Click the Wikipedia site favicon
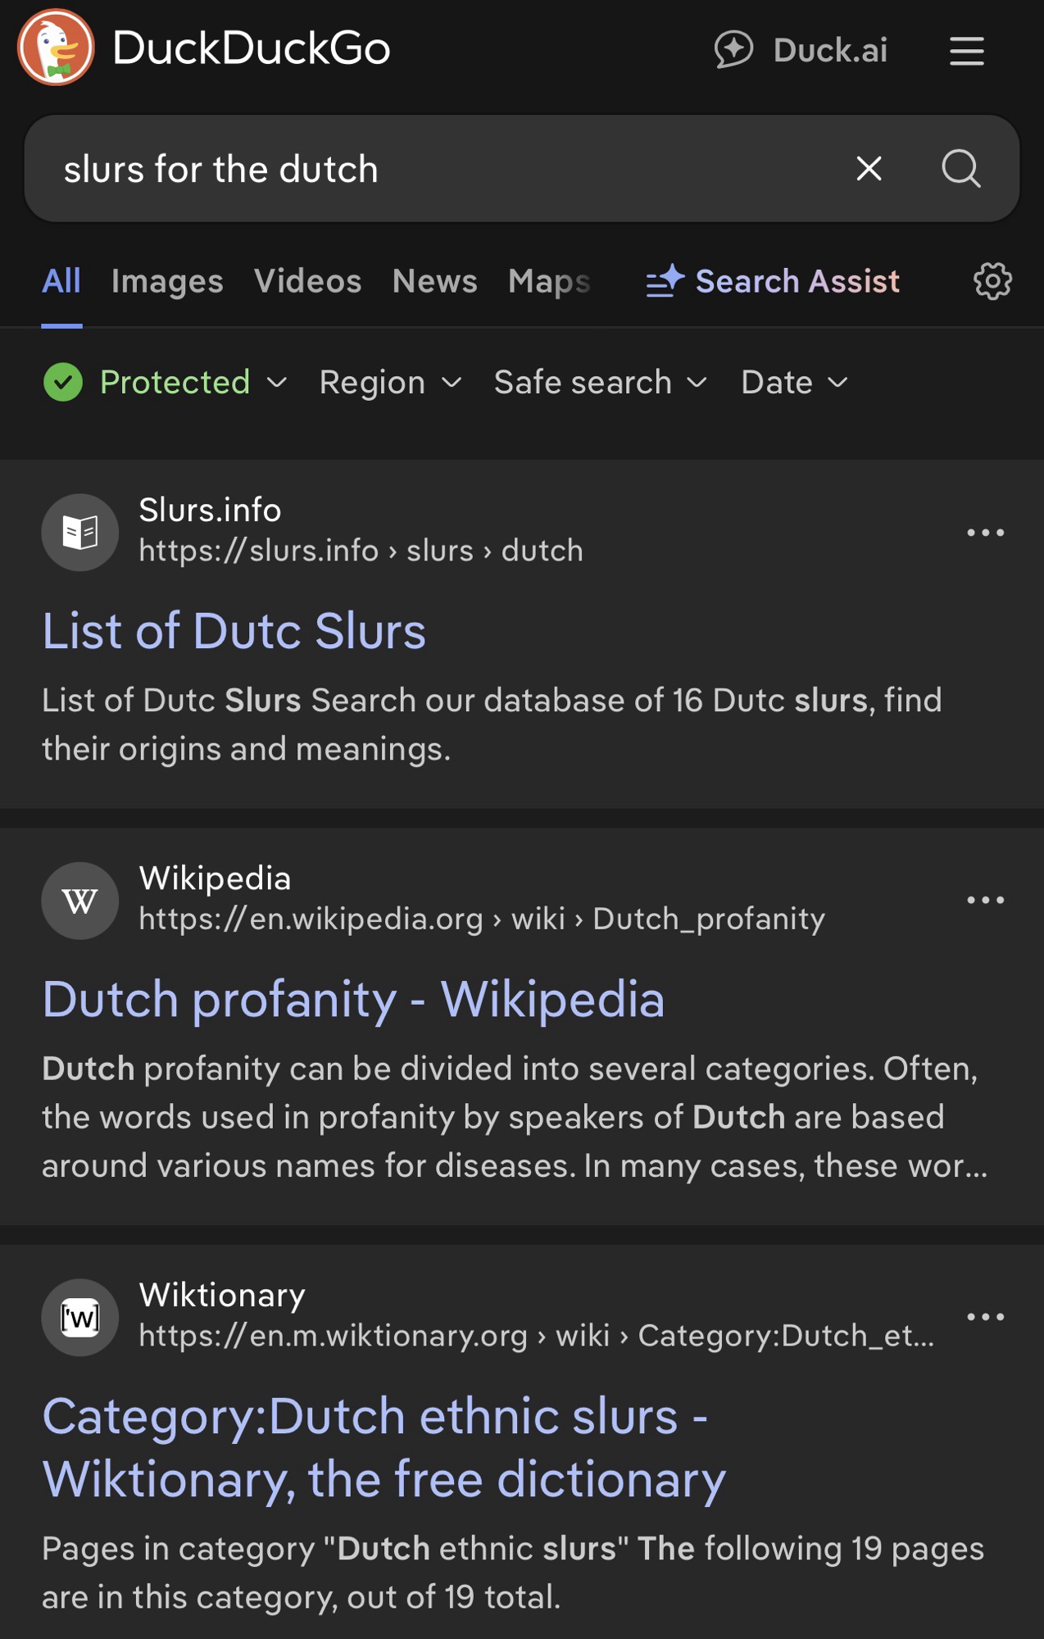The height and width of the screenshot is (1639, 1044). pyautogui.click(x=80, y=901)
